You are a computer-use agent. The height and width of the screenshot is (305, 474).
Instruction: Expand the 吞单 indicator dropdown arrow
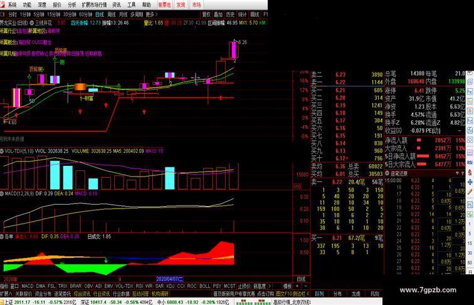point(2,237)
